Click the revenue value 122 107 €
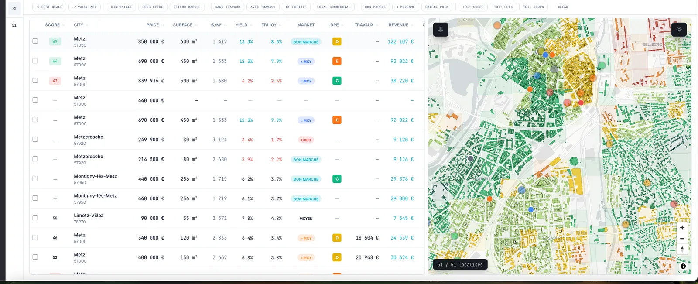This screenshot has height=284, width=698. coord(400,41)
